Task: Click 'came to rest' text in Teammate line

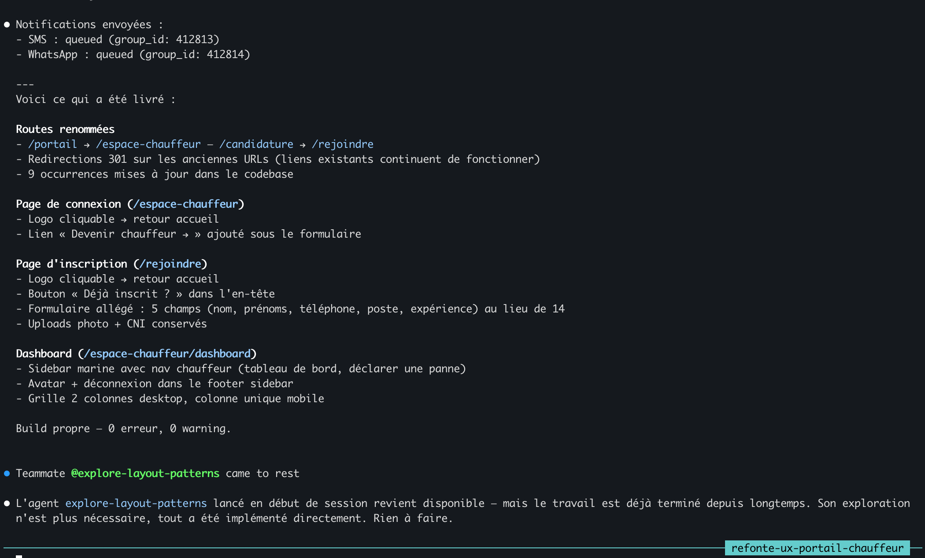Action: click(263, 474)
